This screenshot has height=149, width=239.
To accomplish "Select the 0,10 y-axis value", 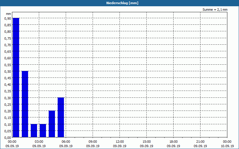I will tap(8, 124).
